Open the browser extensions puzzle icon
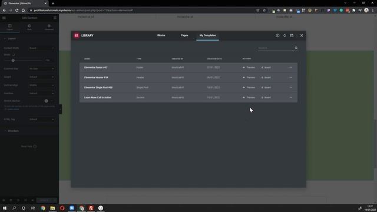Viewport: 377px width, 212px height. (x=353, y=11)
